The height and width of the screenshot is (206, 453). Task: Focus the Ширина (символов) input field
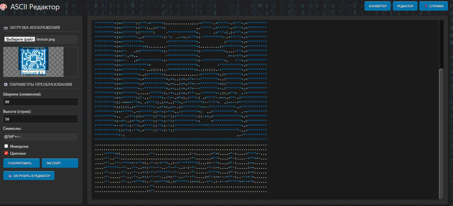pos(40,102)
